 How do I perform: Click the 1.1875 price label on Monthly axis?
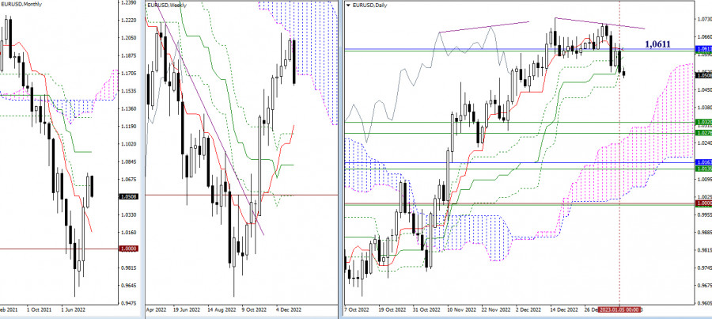coord(128,56)
